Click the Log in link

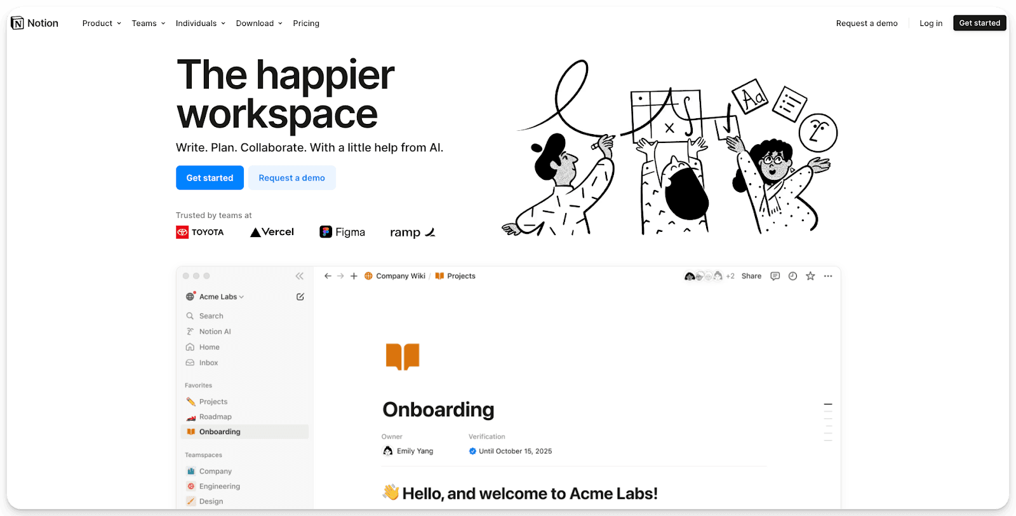pyautogui.click(x=931, y=24)
